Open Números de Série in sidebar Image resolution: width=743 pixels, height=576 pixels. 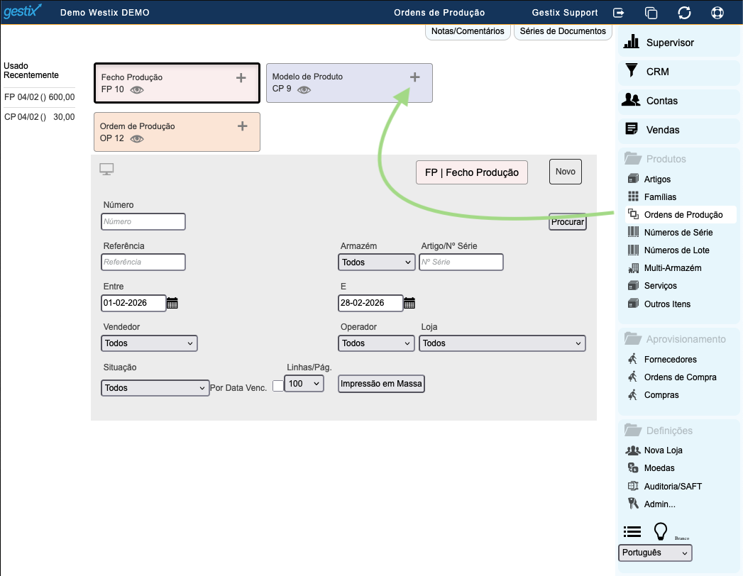point(678,233)
